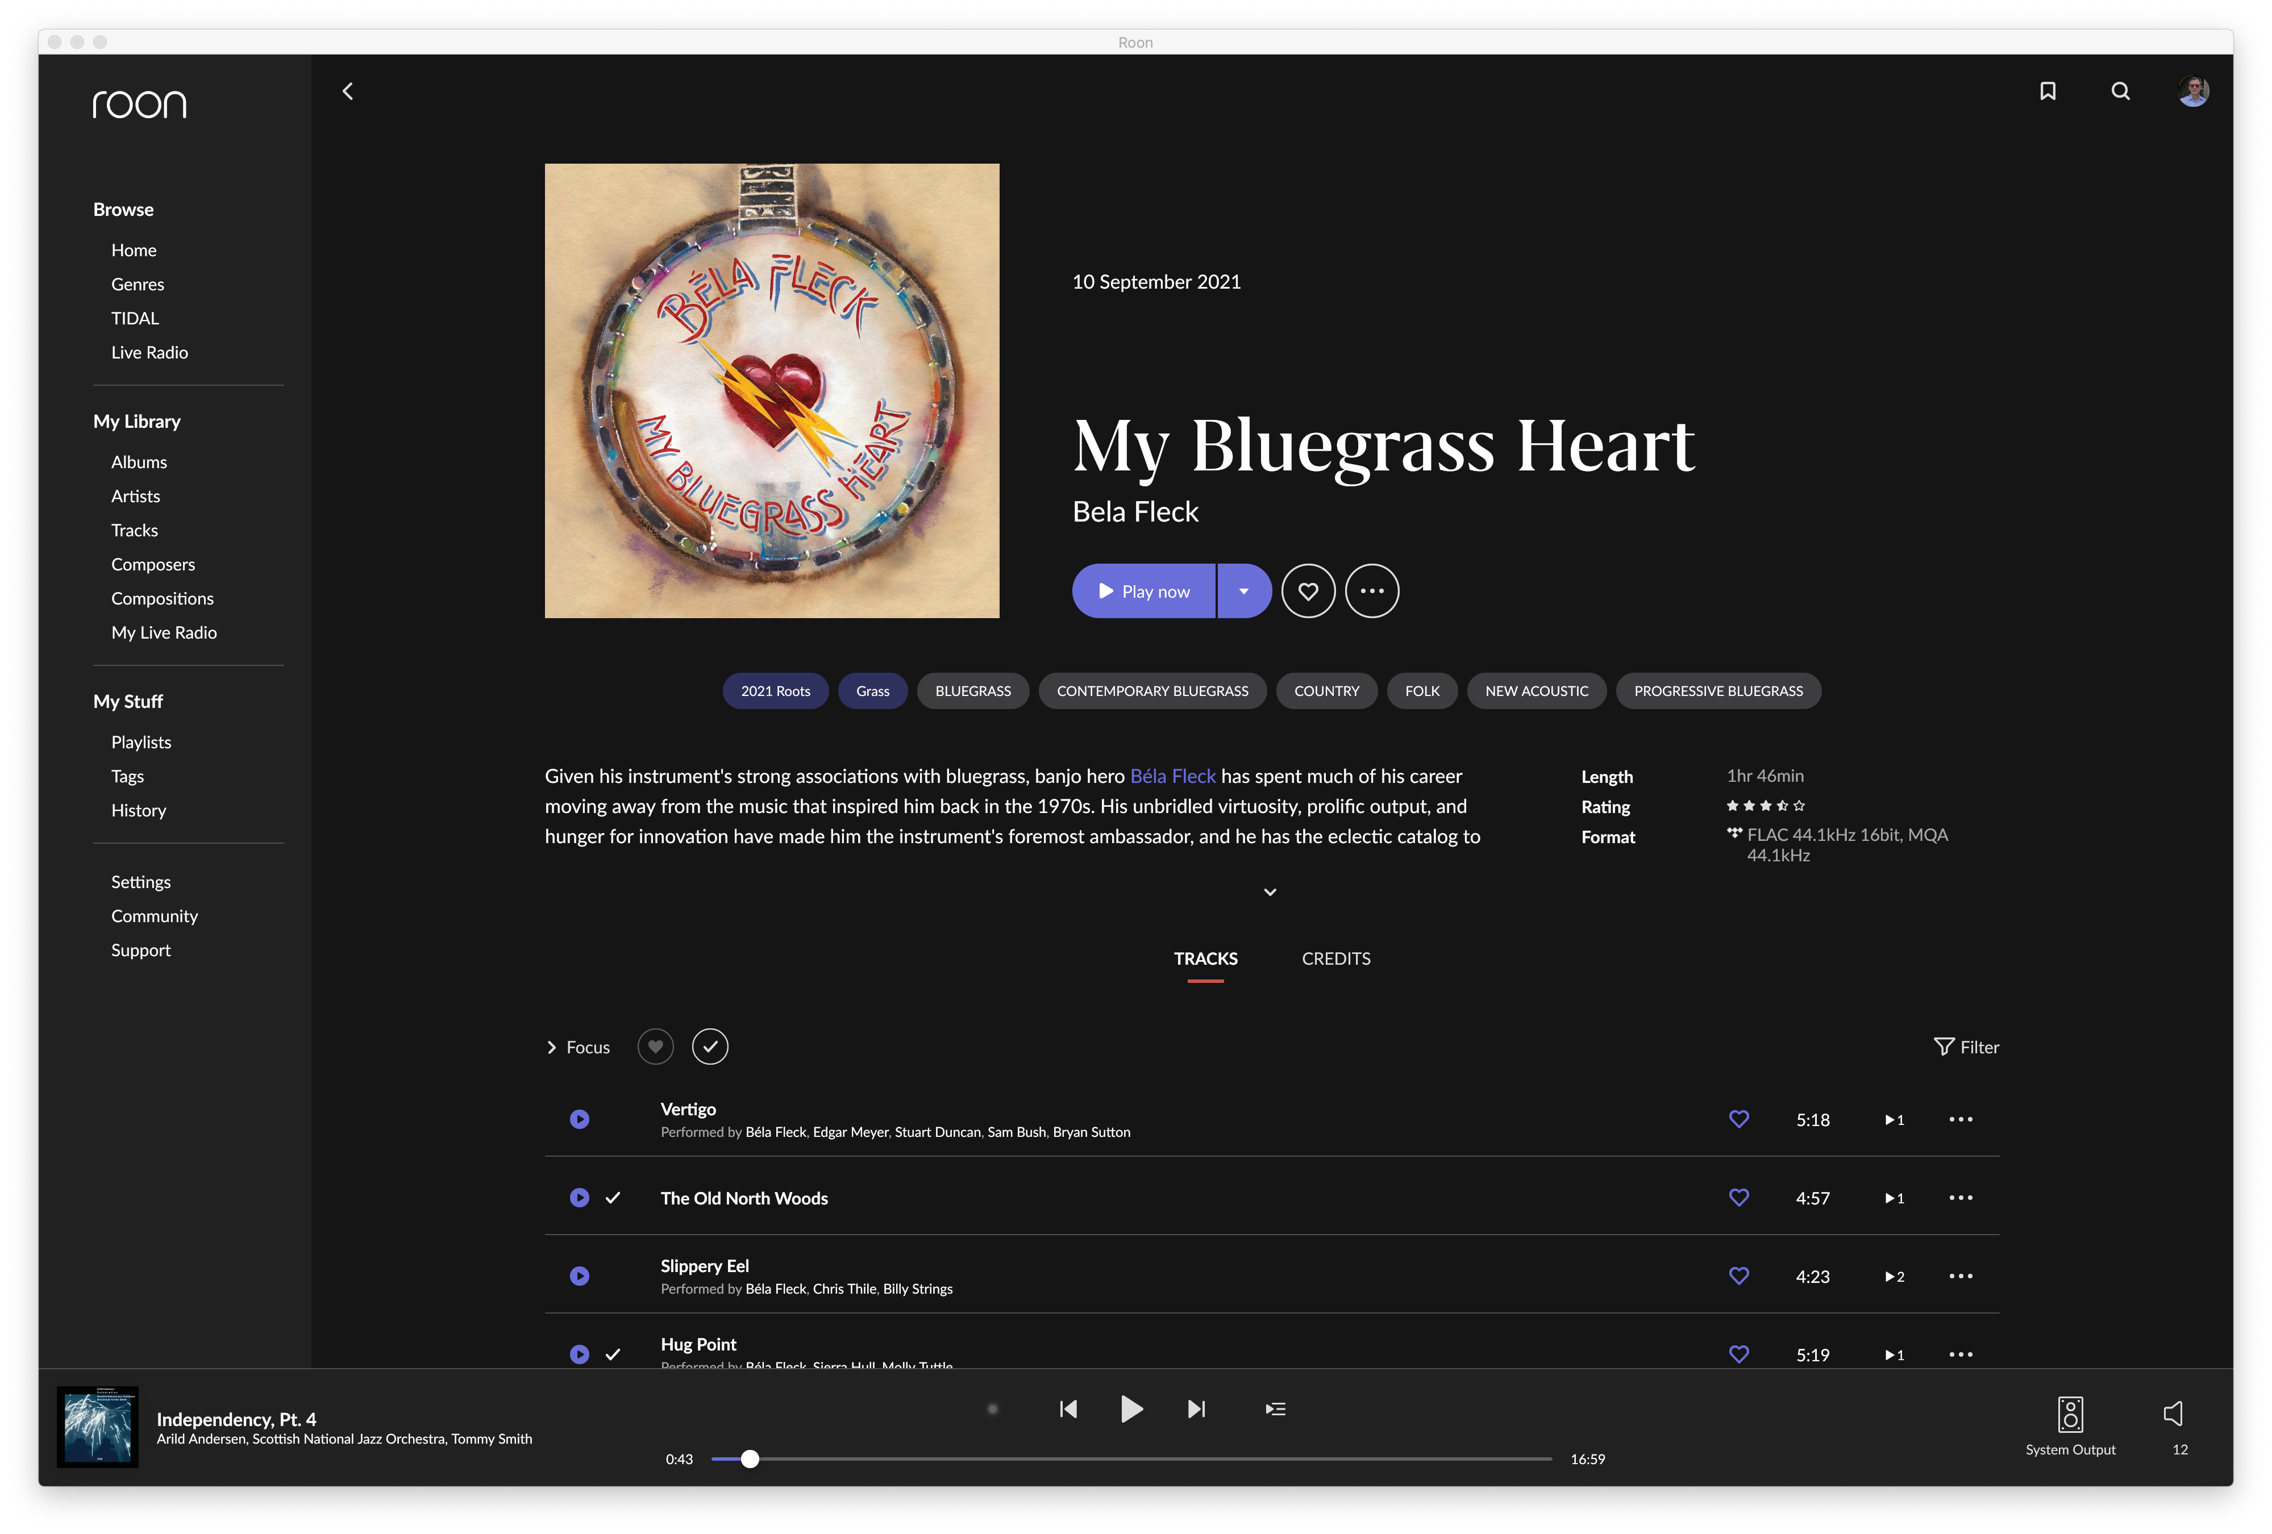Expand the Focus options
Viewport: 2272px width, 1534px height.
click(578, 1046)
